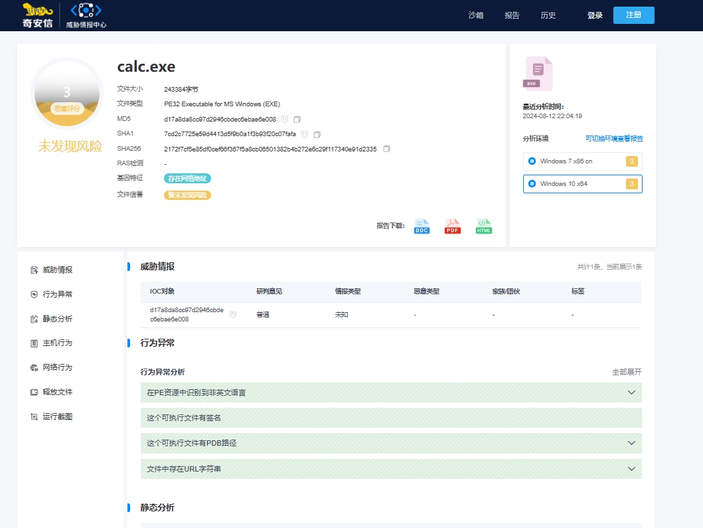The width and height of the screenshot is (703, 528).
Task: Copy the SHA1 hash value
Action: click(317, 135)
